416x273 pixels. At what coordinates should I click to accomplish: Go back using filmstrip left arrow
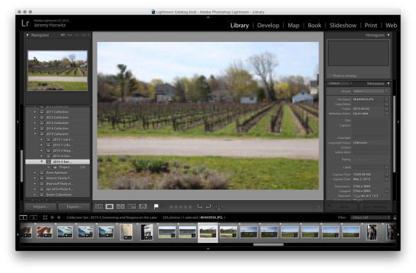51,217
